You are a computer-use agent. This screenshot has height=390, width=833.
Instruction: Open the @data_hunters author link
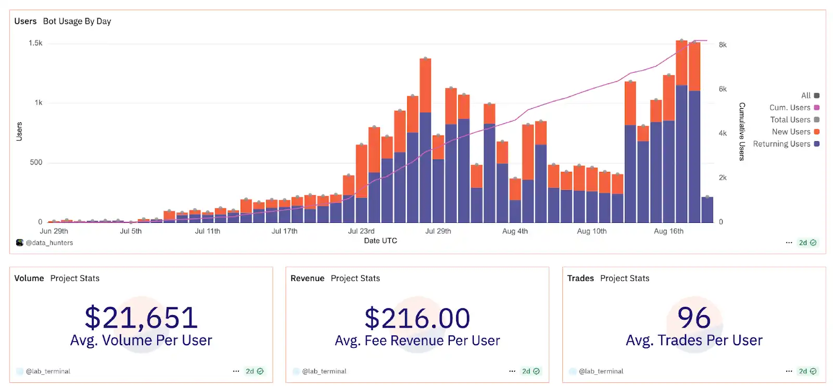(49, 243)
